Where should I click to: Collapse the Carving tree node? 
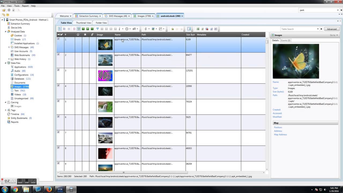point(5,102)
